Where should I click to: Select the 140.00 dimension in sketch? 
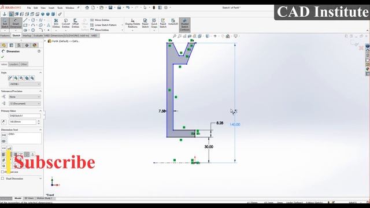235,125
